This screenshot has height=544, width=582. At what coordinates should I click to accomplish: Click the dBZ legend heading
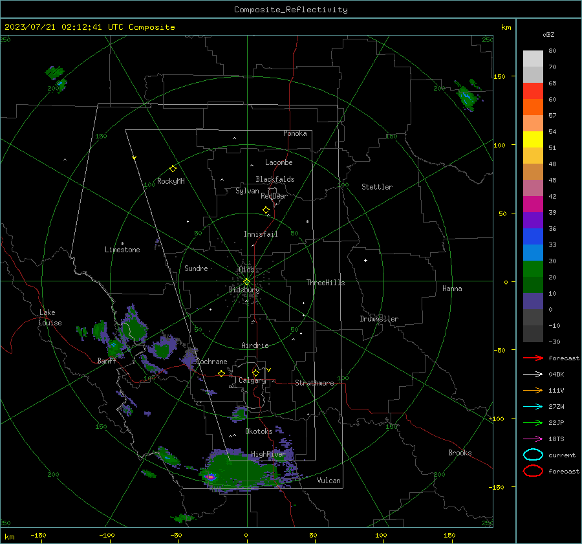(548, 35)
